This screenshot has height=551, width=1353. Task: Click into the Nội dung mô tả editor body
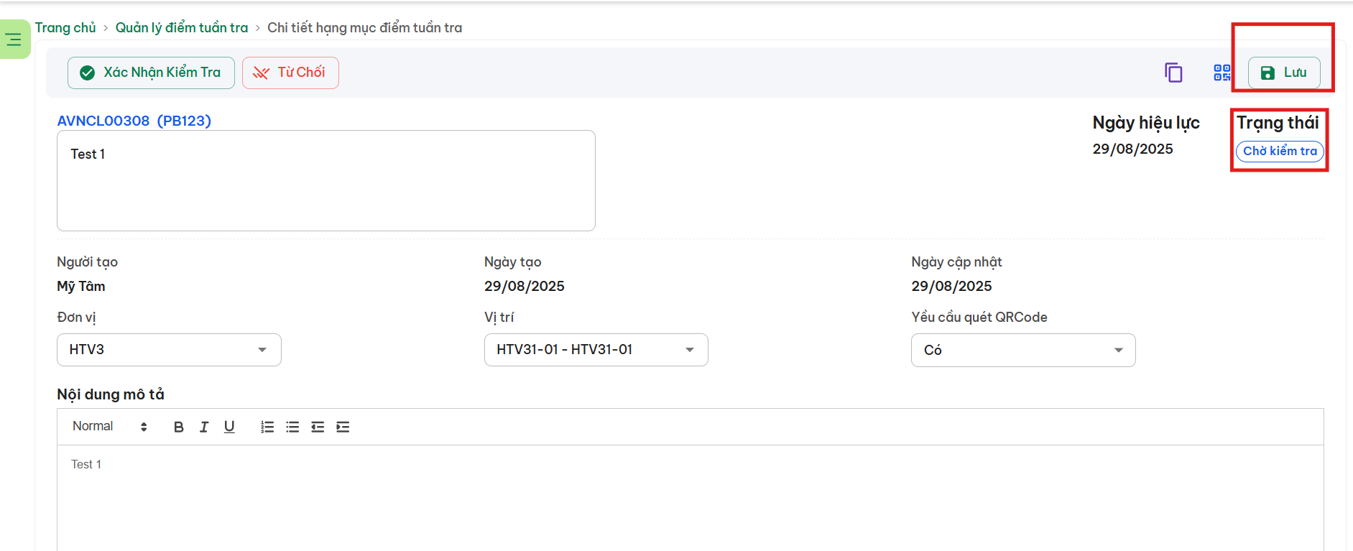coord(690,498)
